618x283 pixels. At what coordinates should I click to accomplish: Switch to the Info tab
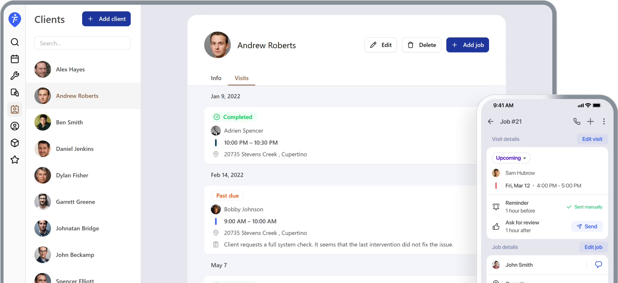[216, 78]
